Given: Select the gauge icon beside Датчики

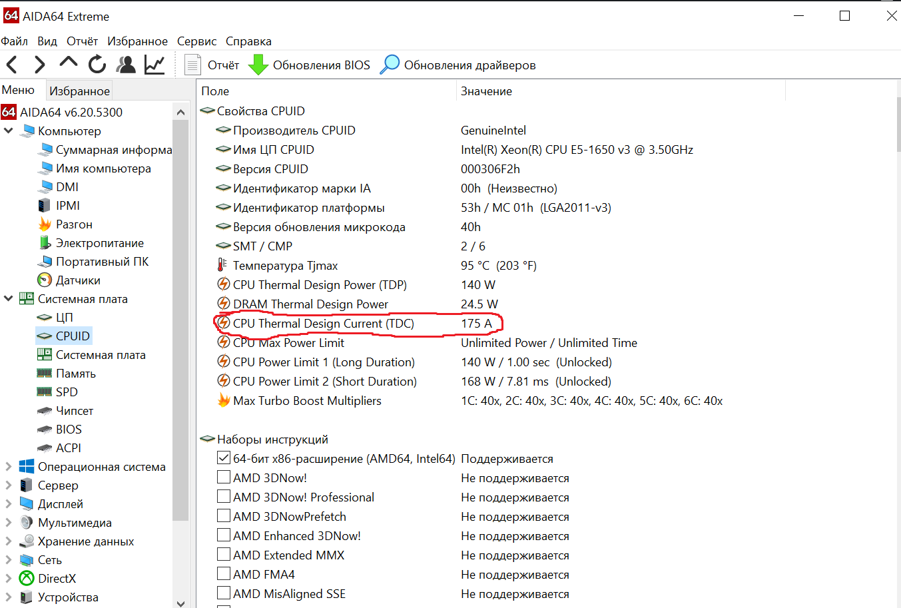Looking at the screenshot, I should pos(45,280).
